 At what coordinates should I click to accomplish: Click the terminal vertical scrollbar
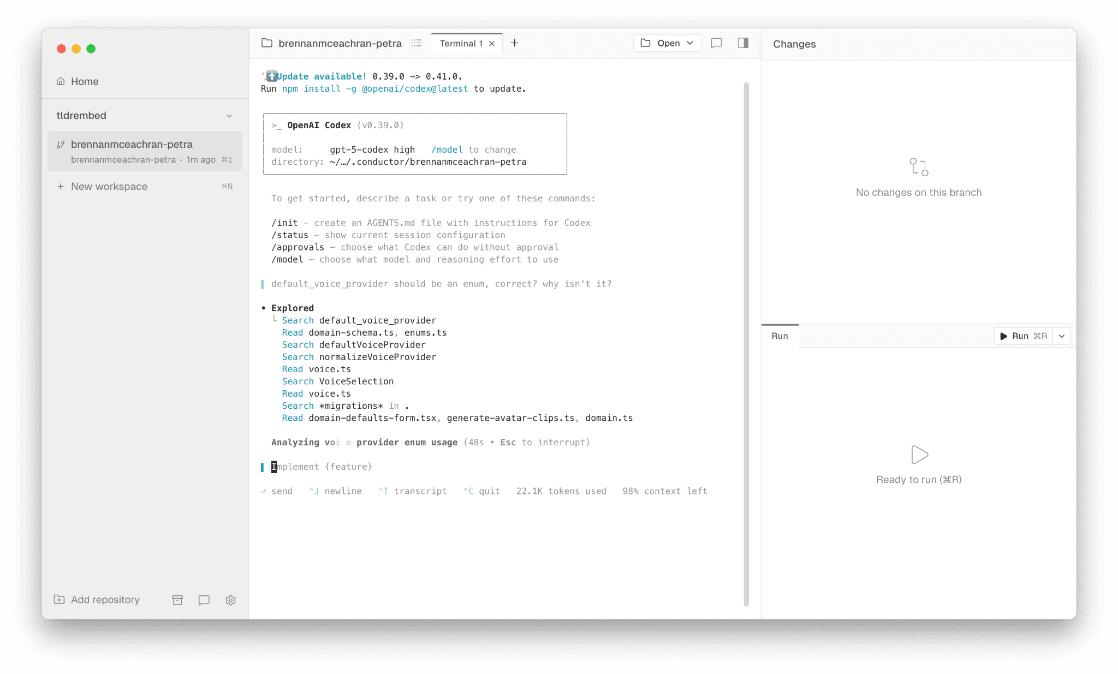point(746,344)
